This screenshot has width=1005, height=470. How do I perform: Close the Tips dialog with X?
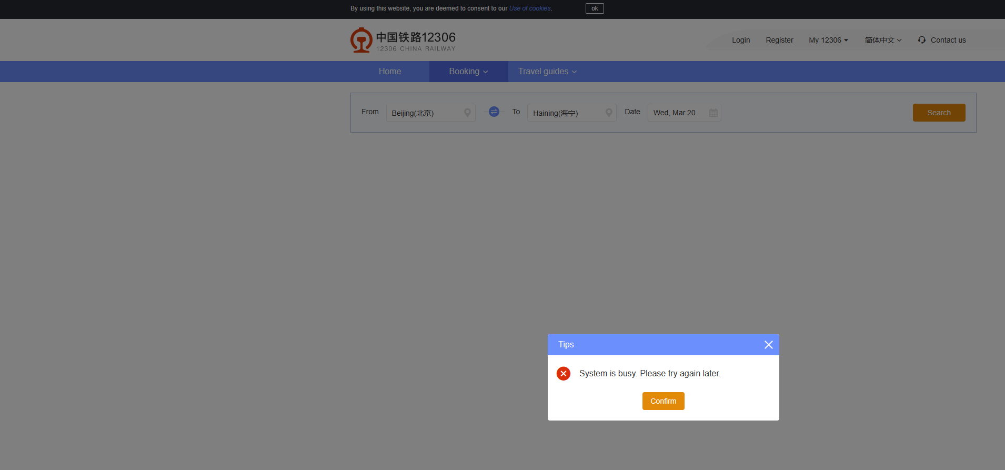tap(769, 345)
